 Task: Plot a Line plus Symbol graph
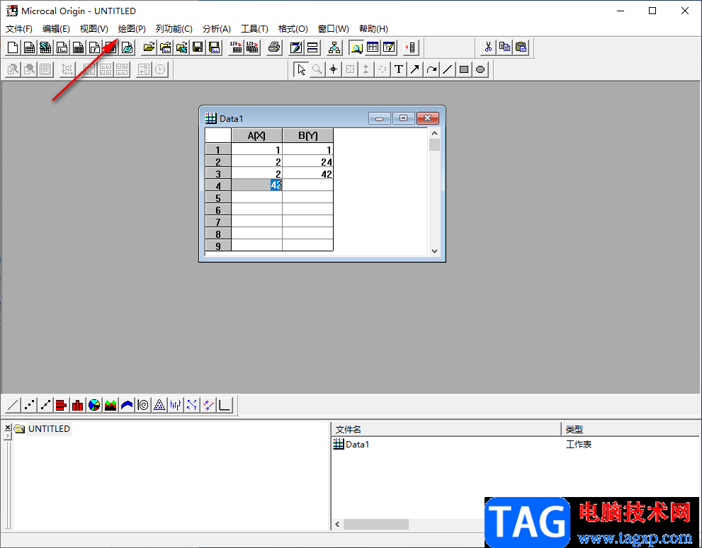[x=45, y=405]
